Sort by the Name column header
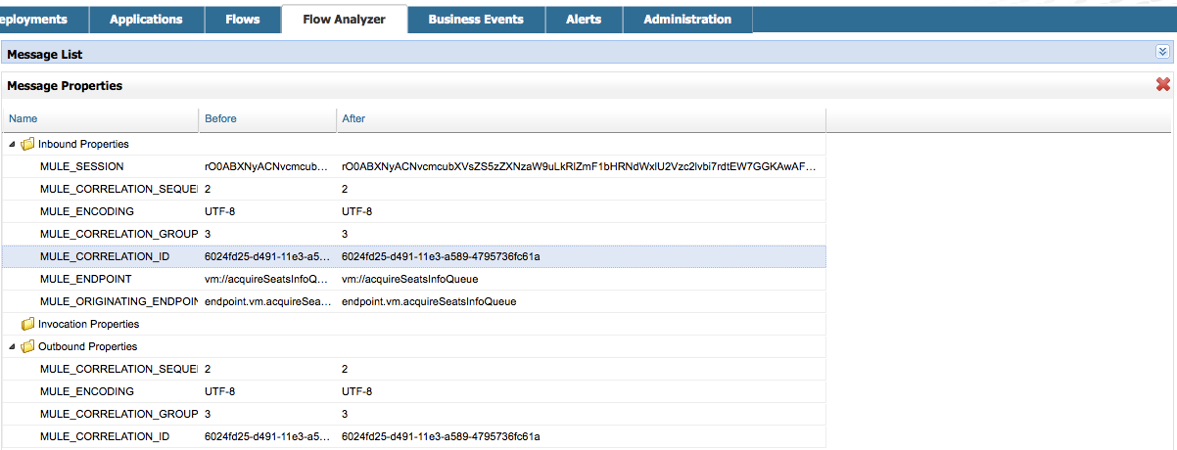Viewport: 1177px width, 450px height. coord(23,118)
